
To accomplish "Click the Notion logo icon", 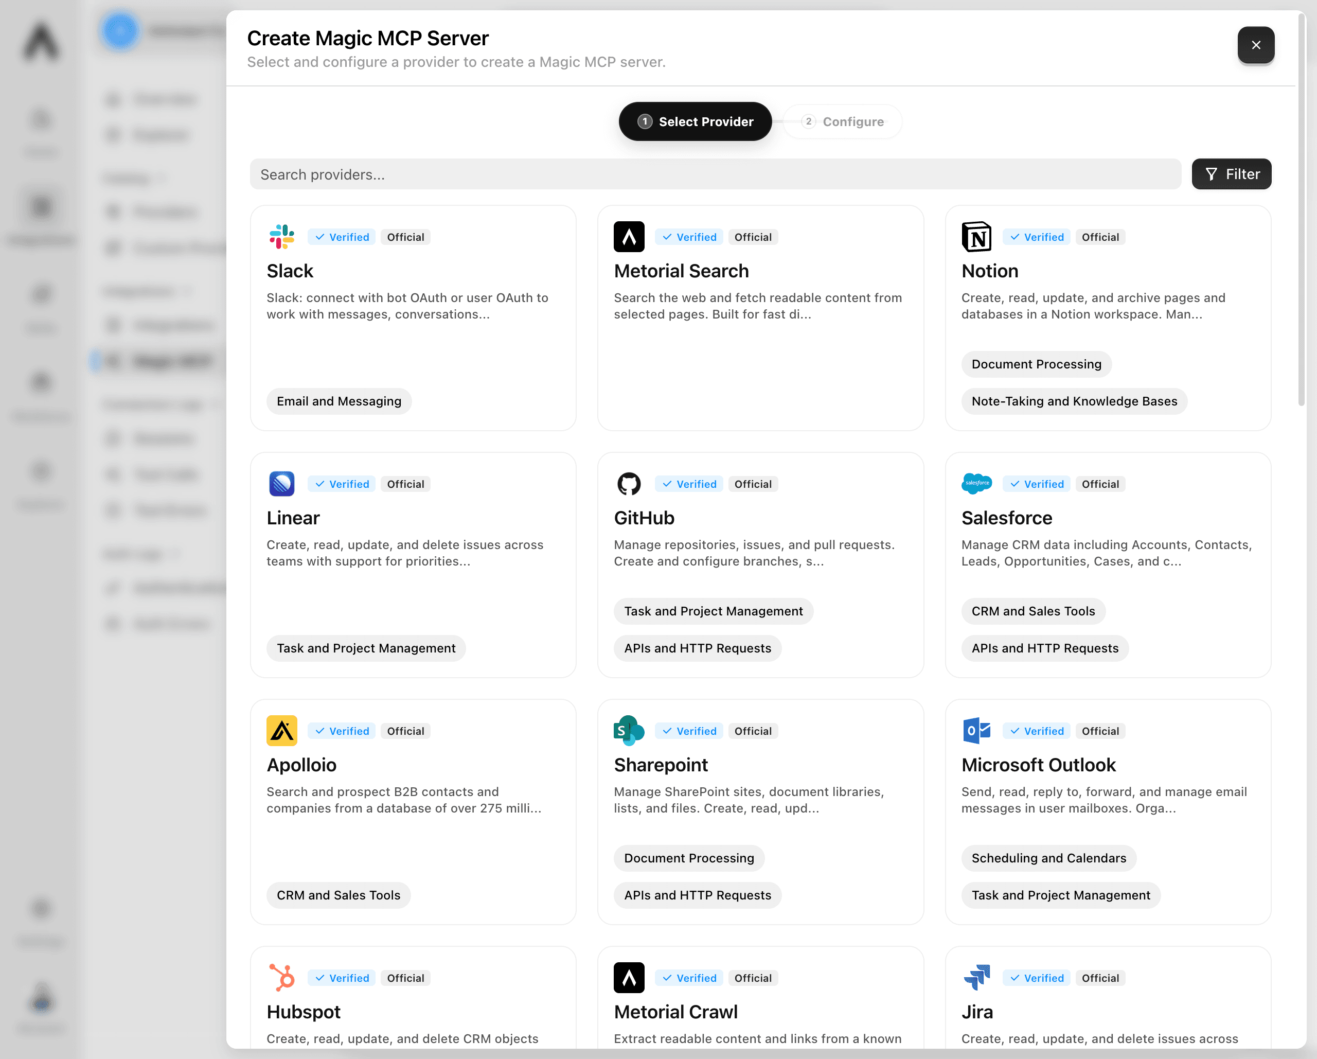I will tap(976, 237).
